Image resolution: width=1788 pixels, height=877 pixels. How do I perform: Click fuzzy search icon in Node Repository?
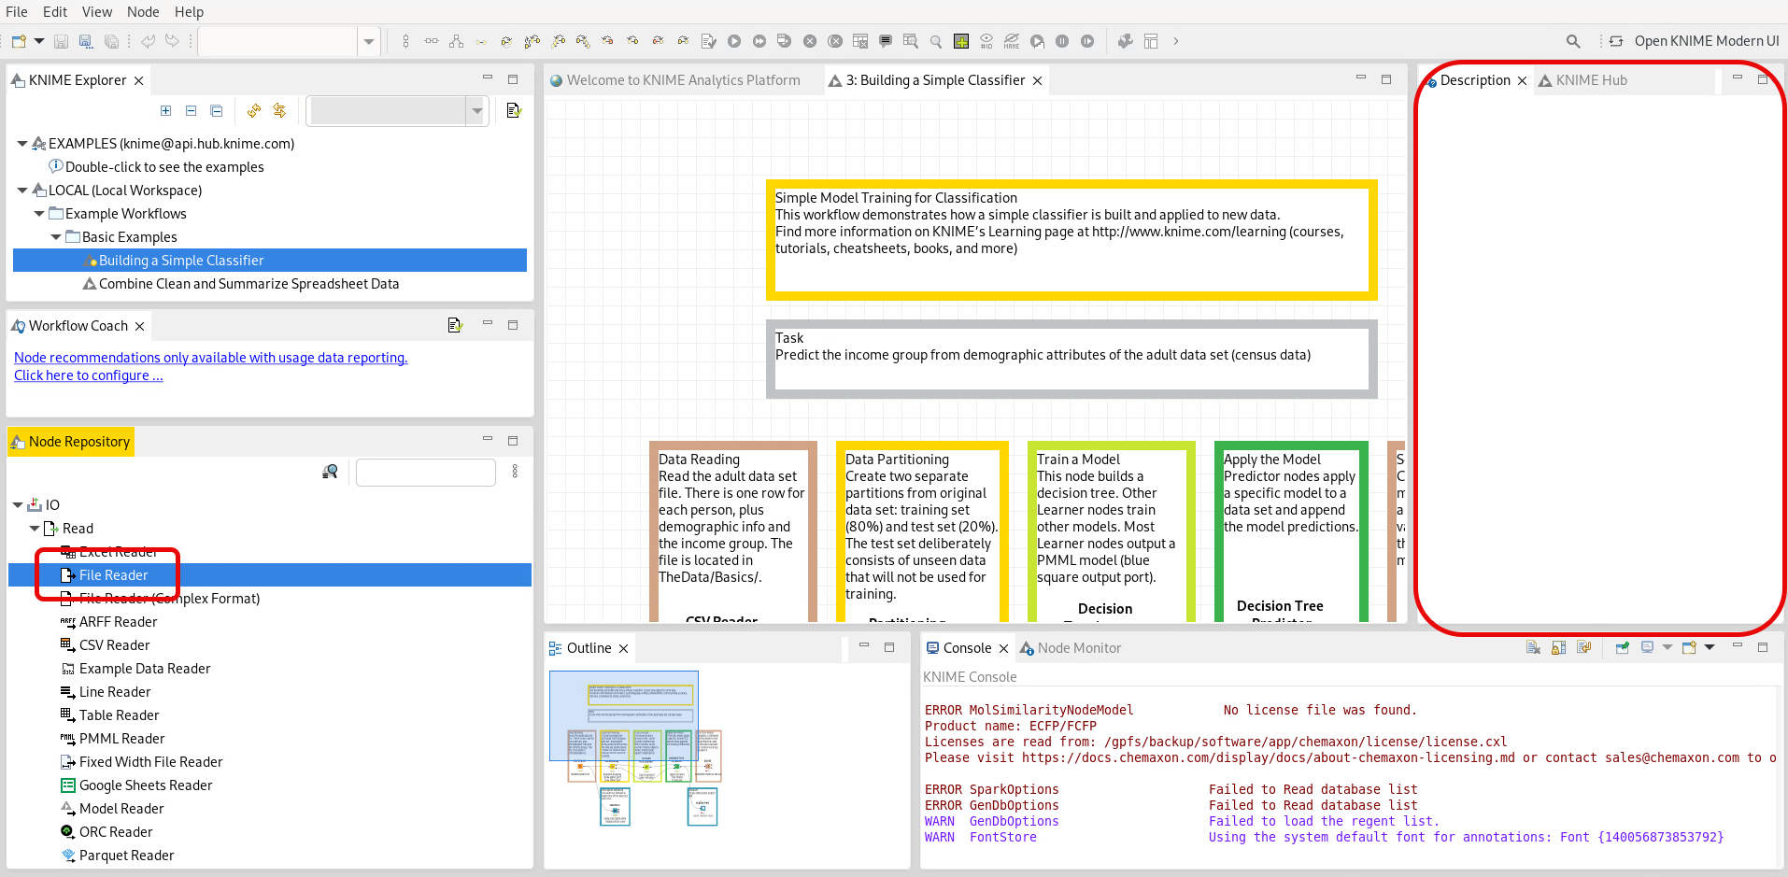pyautogui.click(x=330, y=472)
